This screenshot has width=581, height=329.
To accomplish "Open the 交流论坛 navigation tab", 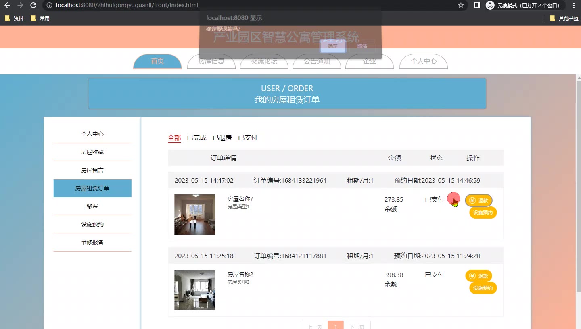I will click(x=264, y=61).
